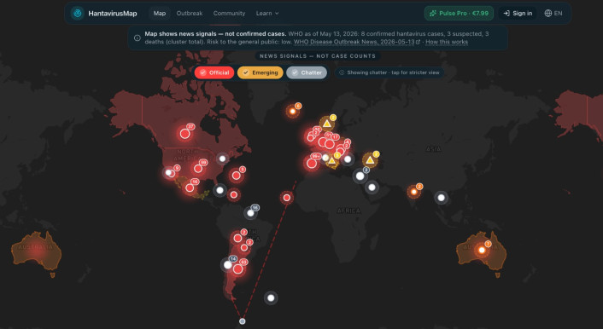Select the white chatter marker in northeastern US
This screenshot has width=603, height=329.
click(x=222, y=159)
